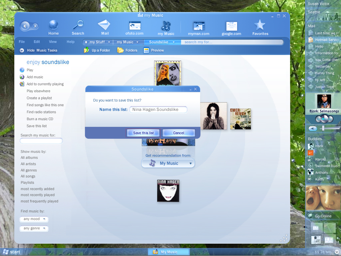Image resolution: width=341 pixels, height=256 pixels.
Task: Click Cancel in the Soundslike dialog
Action: [178, 133]
